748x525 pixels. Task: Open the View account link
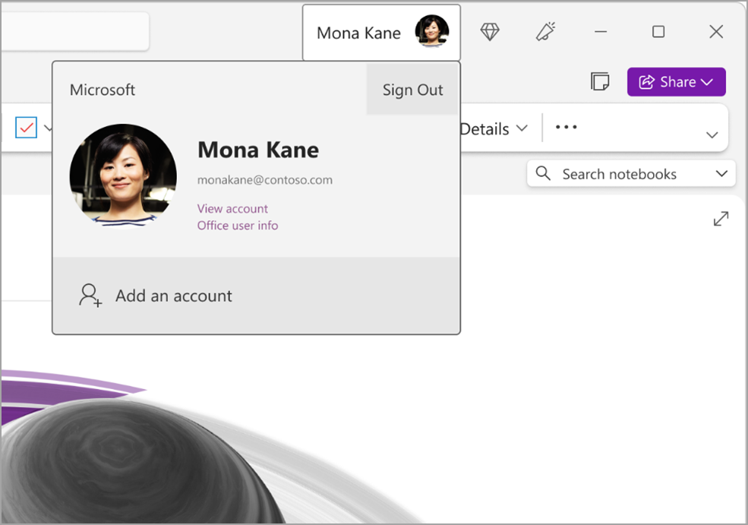pyautogui.click(x=232, y=208)
